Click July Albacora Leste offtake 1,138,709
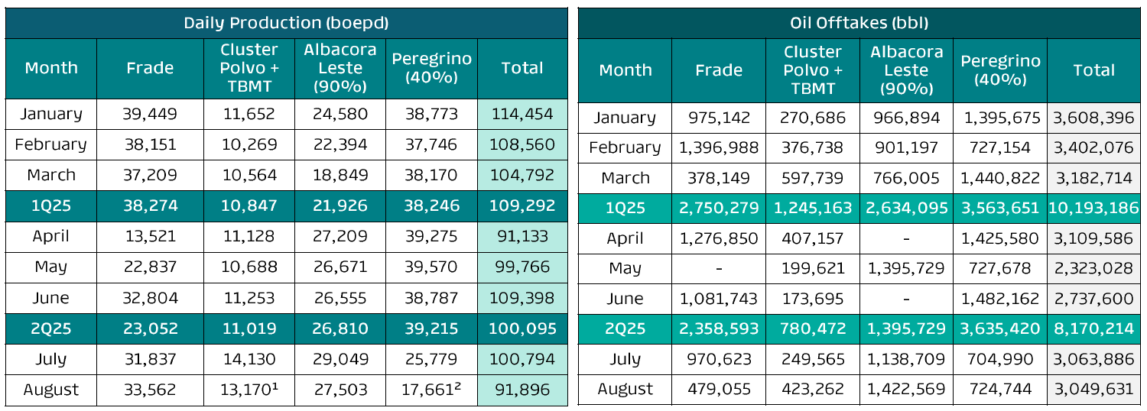This screenshot has width=1147, height=411. point(906,359)
